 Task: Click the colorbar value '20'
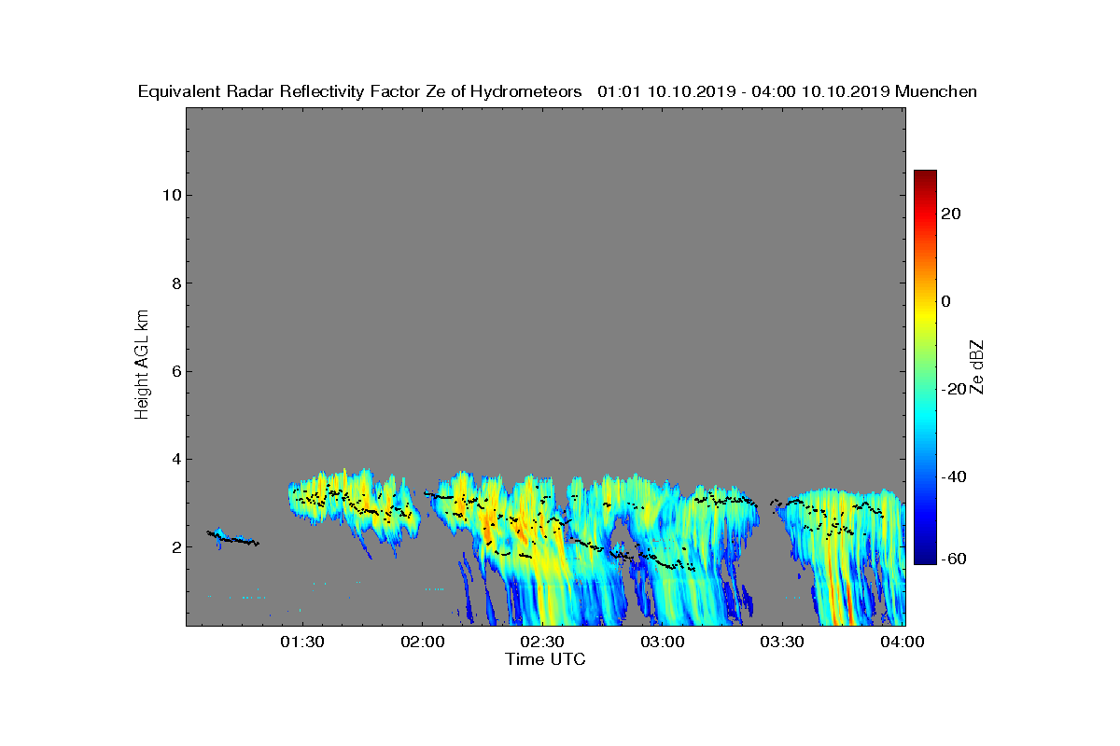[952, 214]
